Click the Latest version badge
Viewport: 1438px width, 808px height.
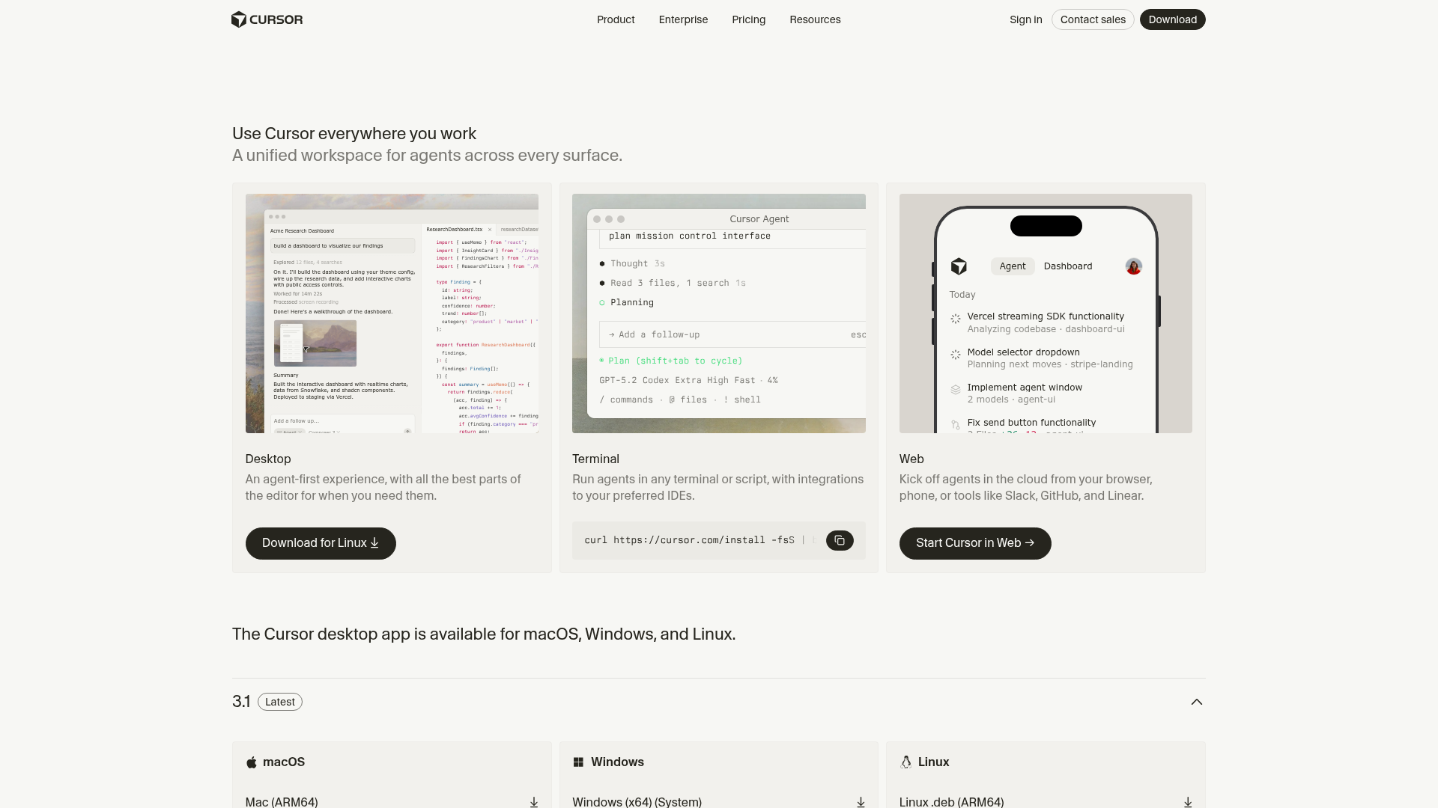click(280, 702)
